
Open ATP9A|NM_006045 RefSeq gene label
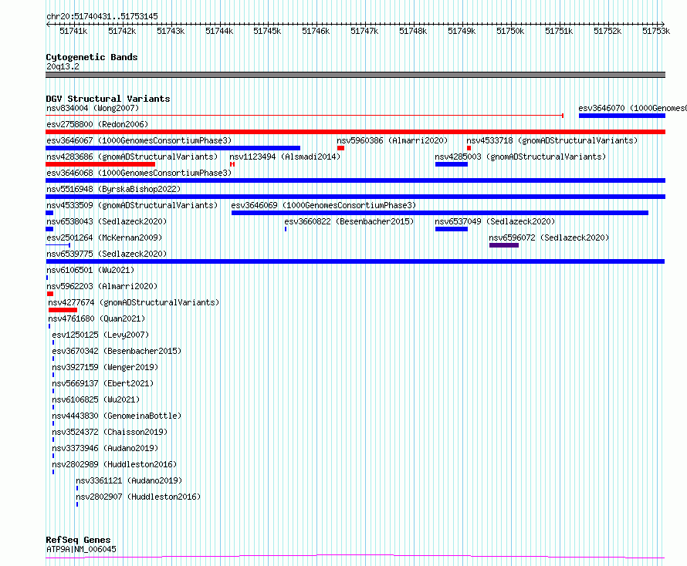(x=81, y=549)
